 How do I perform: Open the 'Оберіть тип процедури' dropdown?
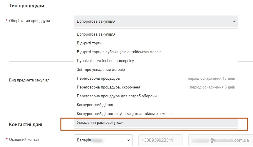click(156, 21)
